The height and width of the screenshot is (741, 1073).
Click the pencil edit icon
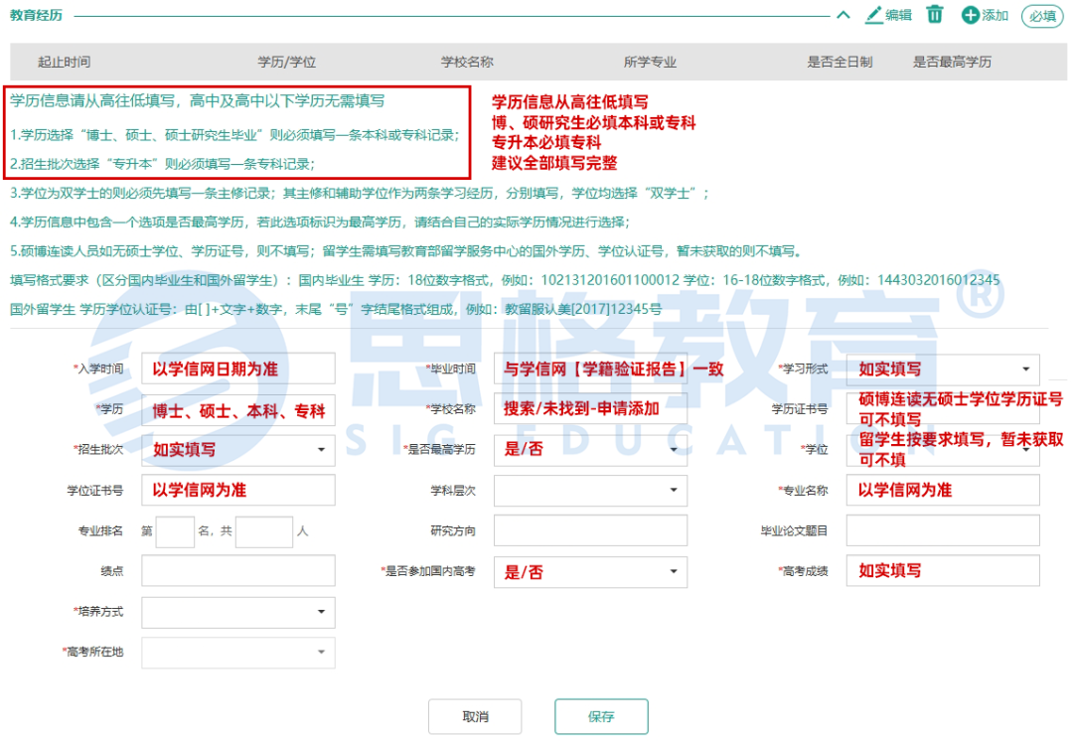tap(874, 15)
